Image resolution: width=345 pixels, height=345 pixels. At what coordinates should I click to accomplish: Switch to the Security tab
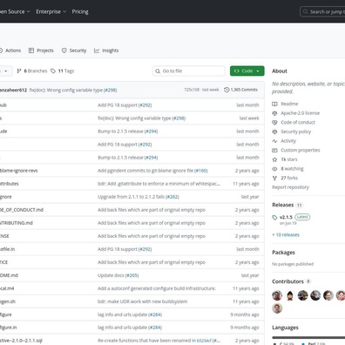pyautogui.click(x=74, y=51)
